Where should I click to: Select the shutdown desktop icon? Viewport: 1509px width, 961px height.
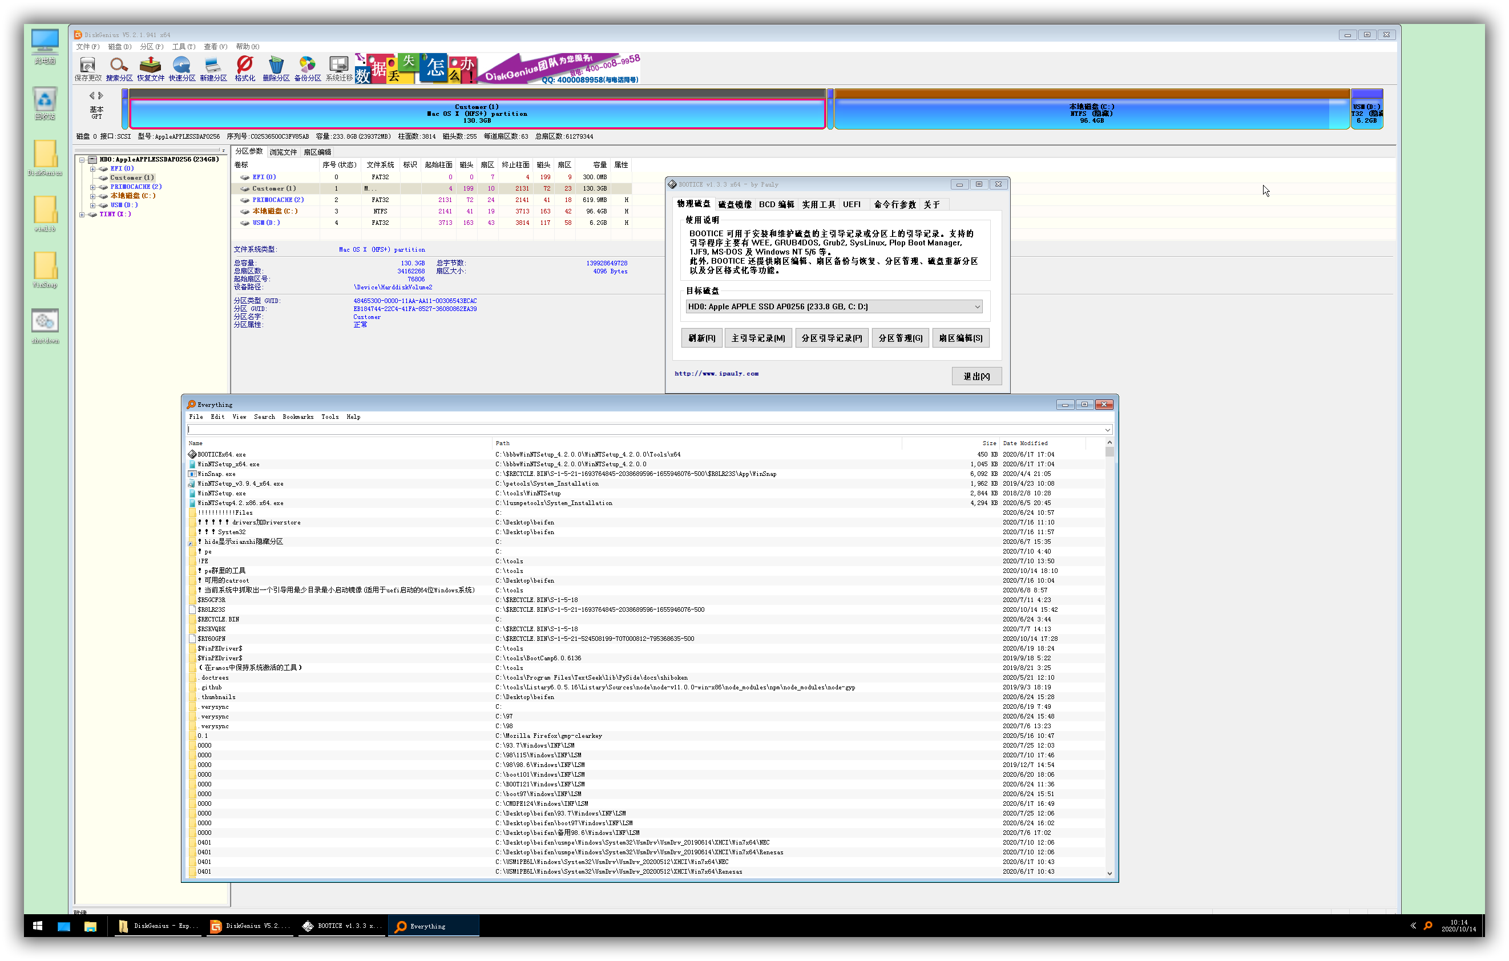pyautogui.click(x=45, y=326)
